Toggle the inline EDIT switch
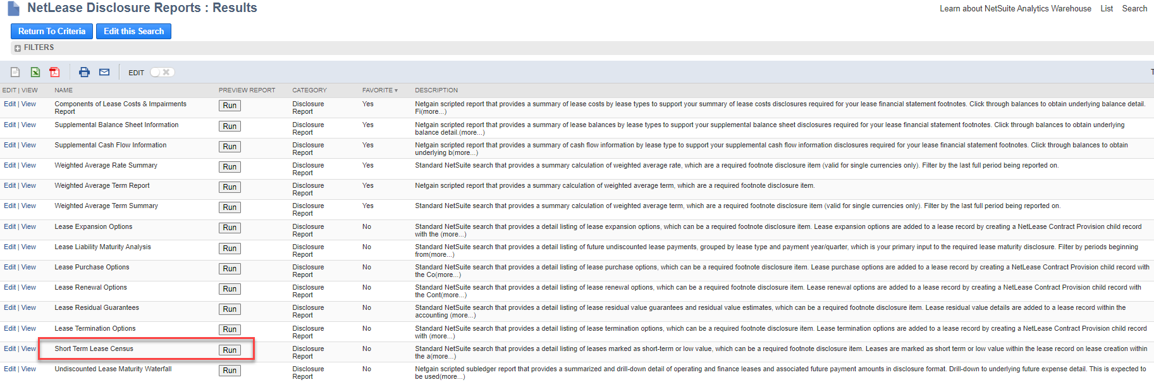The width and height of the screenshot is (1154, 382). click(x=162, y=72)
